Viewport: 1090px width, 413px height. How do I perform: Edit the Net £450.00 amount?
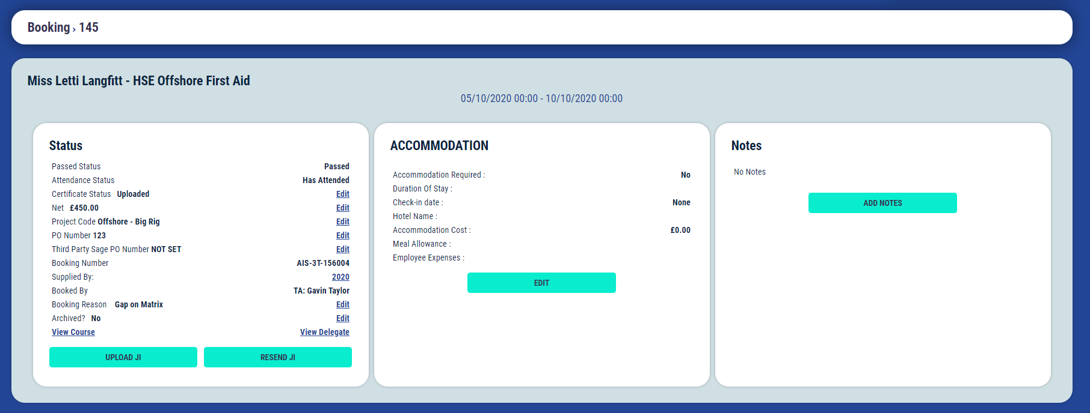342,208
